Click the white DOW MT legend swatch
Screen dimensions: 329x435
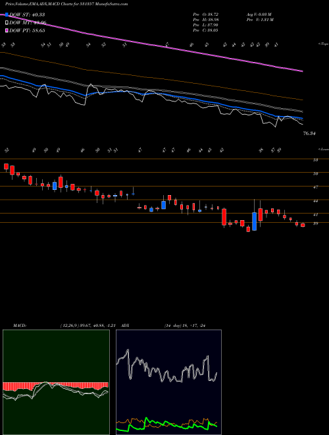point(7,23)
